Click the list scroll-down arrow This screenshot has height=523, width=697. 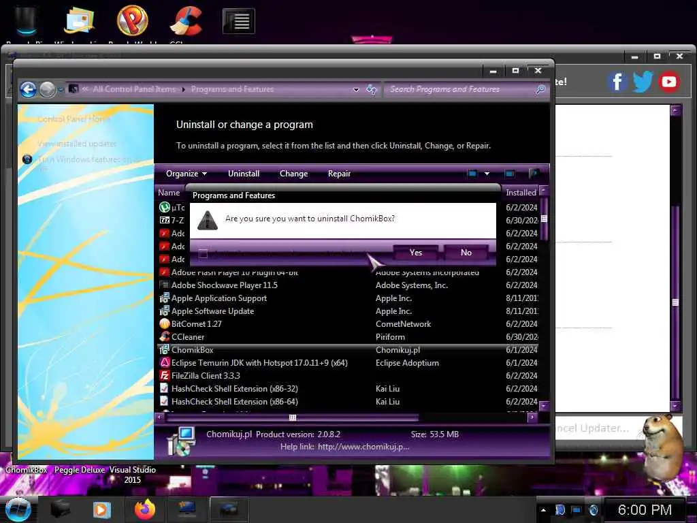543,406
